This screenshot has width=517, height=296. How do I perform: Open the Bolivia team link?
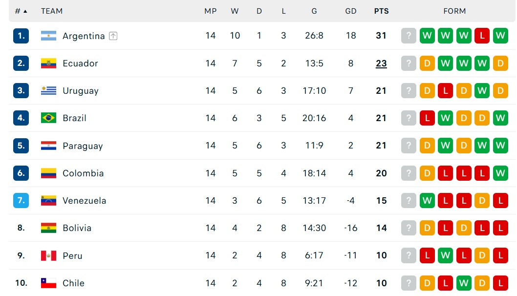pos(77,228)
